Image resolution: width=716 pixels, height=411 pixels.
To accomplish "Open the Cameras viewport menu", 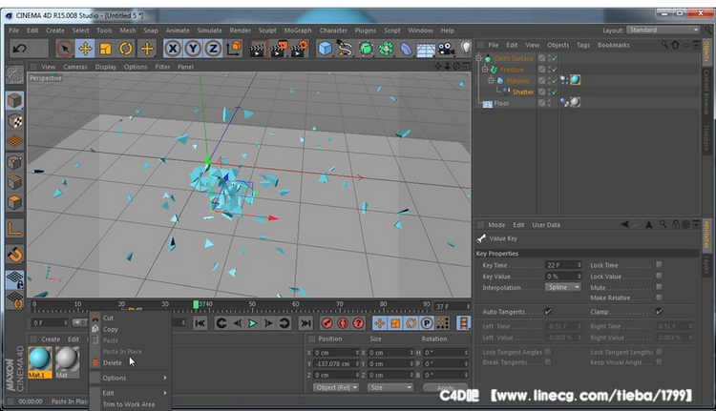I will 75,67.
